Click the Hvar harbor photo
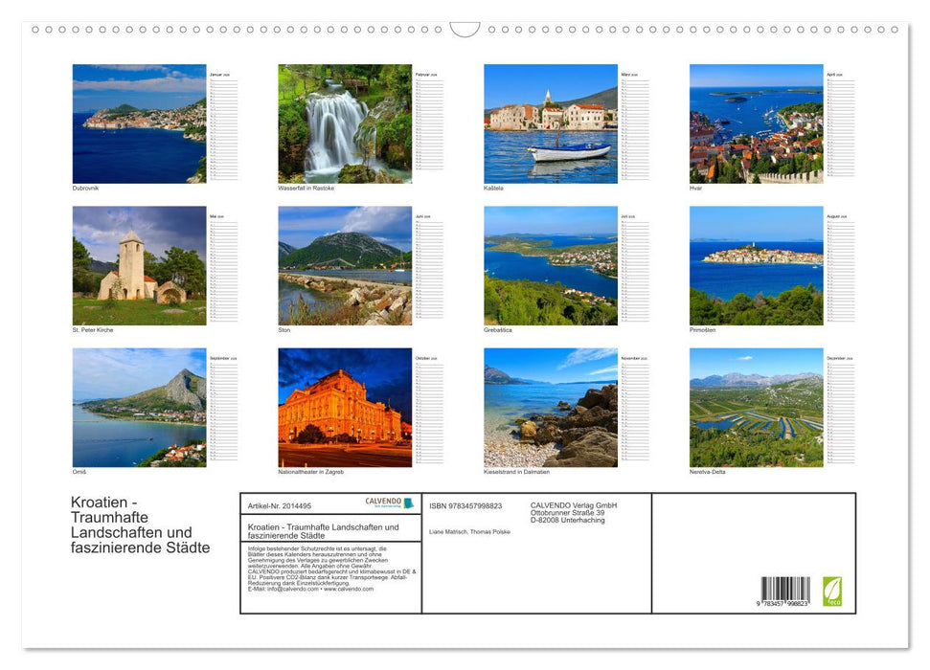The image size is (930, 670). point(755,123)
